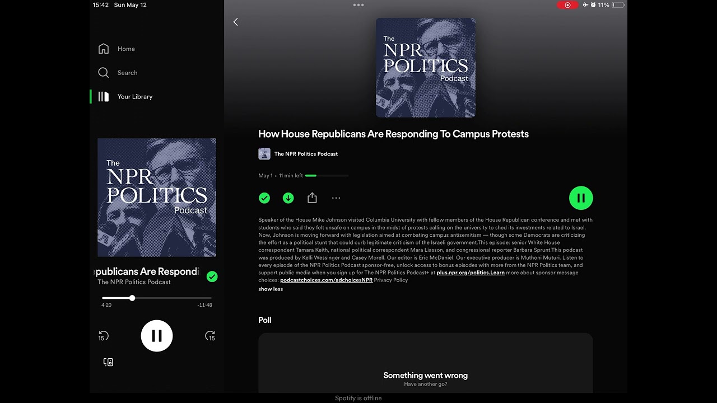Viewport: 717px width, 403px height.
Task: Tap the sidebar now playing artwork
Action: pyautogui.click(x=157, y=198)
